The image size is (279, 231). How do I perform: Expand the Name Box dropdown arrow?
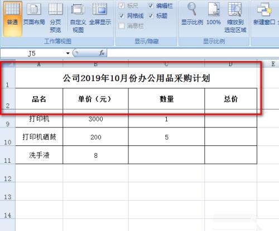68,53
